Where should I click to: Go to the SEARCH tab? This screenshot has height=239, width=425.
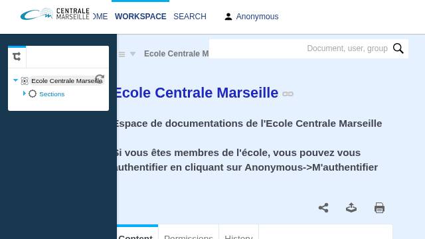190,17
